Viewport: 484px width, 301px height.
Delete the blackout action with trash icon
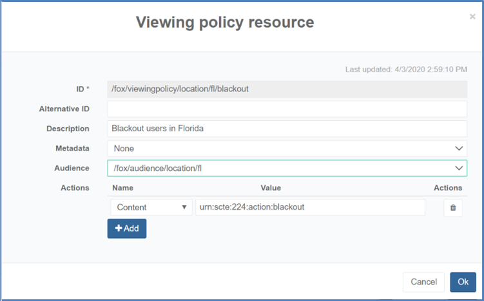click(x=452, y=208)
